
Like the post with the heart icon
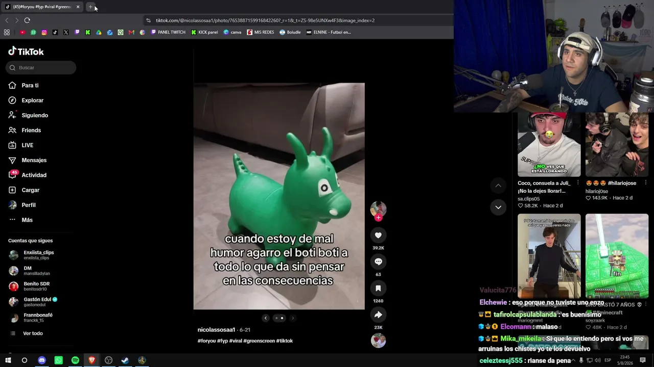[x=378, y=235]
